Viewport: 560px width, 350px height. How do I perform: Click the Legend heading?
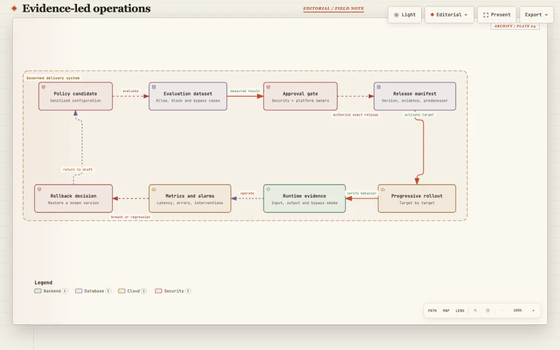pos(43,282)
